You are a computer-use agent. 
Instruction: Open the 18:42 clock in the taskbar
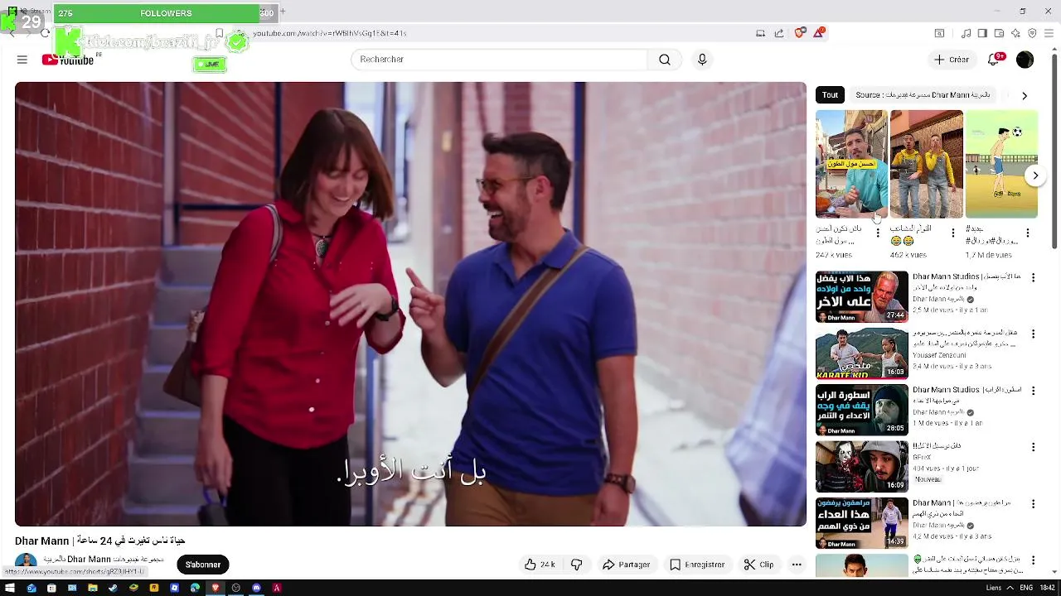[x=1047, y=588]
